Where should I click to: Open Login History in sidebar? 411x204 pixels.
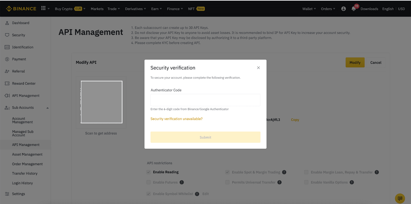click(22, 183)
